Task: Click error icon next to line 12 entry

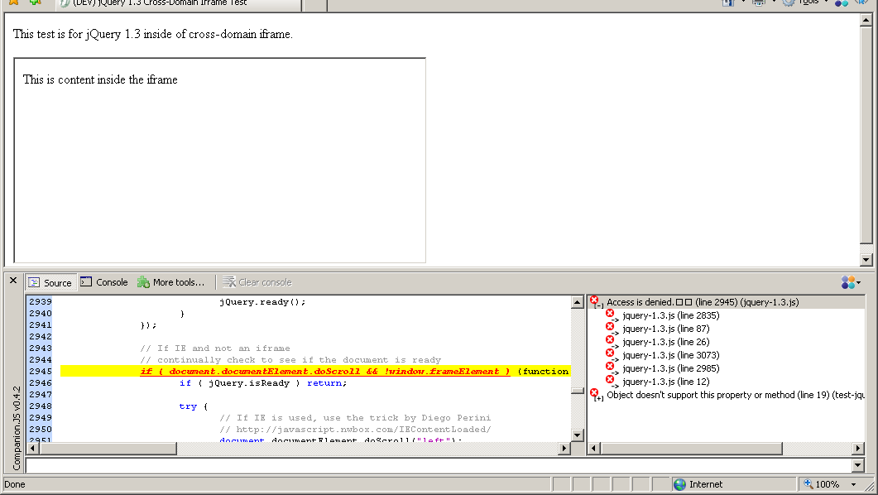Action: [611, 381]
